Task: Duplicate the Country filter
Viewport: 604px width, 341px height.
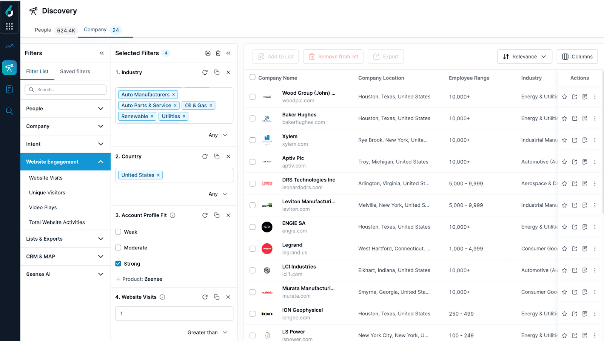Action: pyautogui.click(x=217, y=157)
